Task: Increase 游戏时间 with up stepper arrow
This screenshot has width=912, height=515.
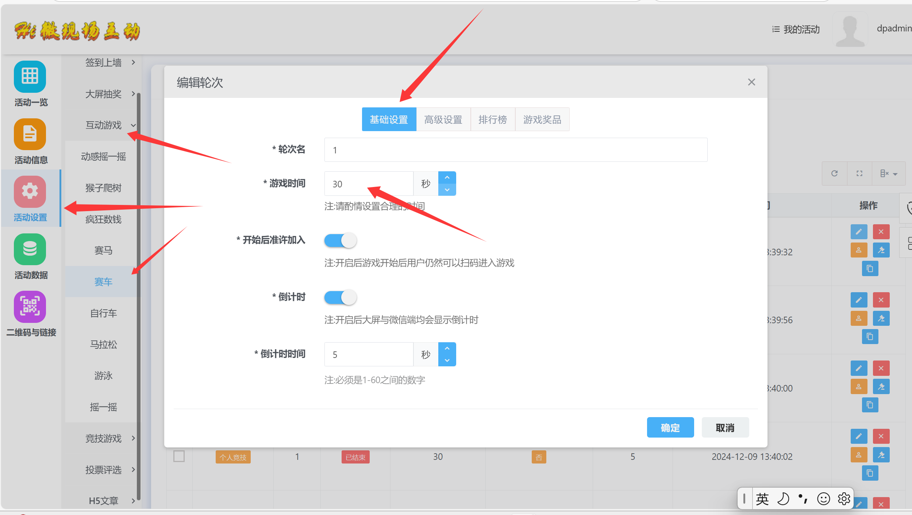Action: pyautogui.click(x=447, y=178)
